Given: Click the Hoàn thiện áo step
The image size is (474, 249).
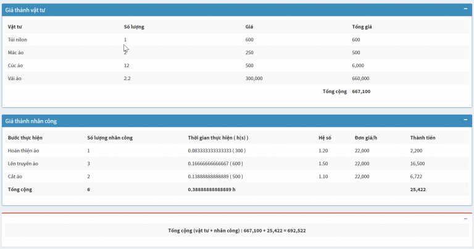Looking at the screenshot, I should [23, 150].
